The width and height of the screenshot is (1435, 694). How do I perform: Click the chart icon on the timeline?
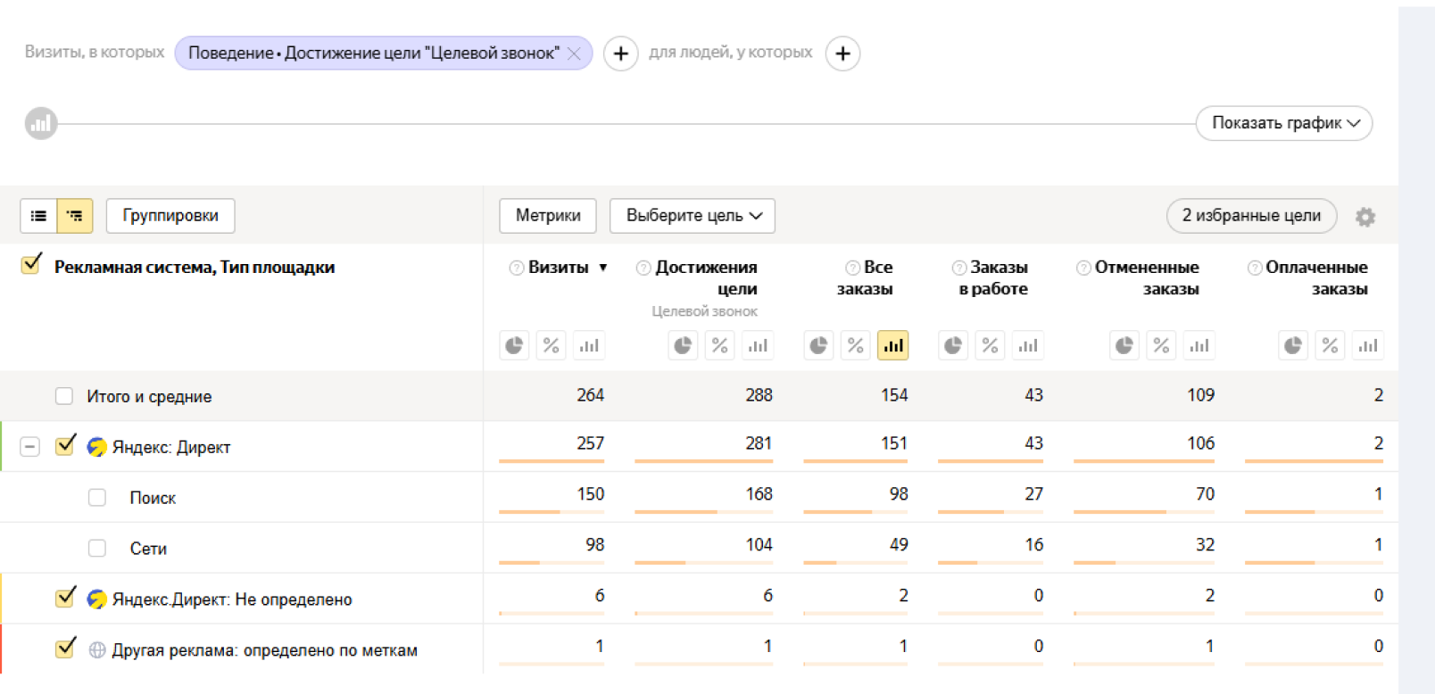tap(41, 124)
